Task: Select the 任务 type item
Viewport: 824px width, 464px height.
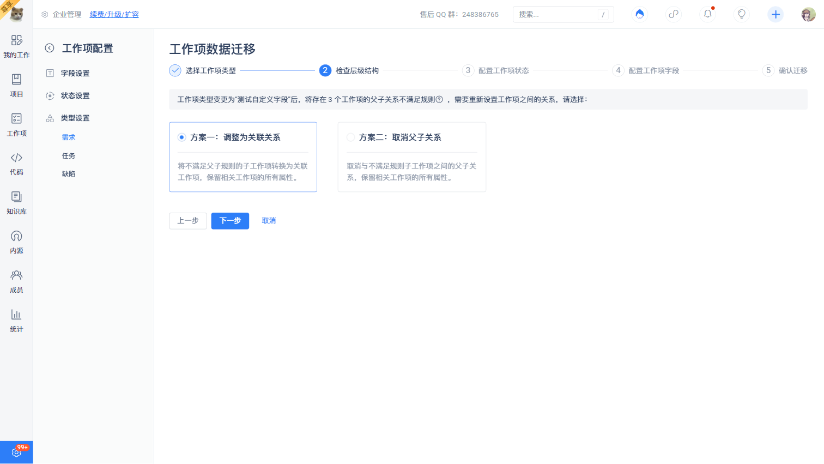Action: (x=69, y=156)
